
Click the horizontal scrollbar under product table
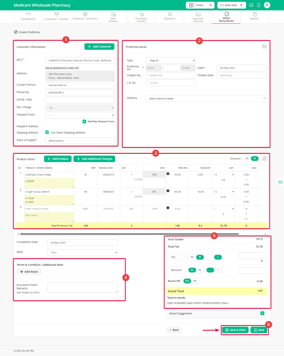coord(129,234)
